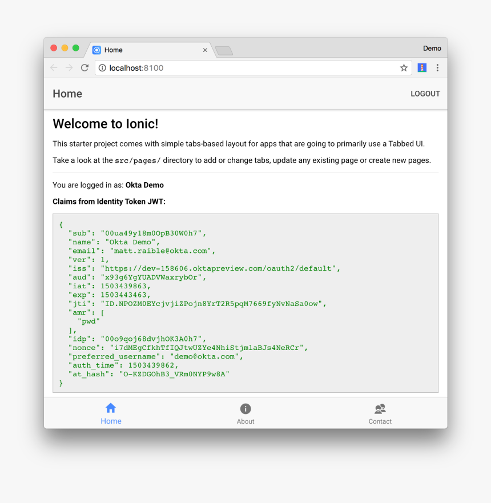Click the "matt.raible@okta.com" email value
The width and height of the screenshot is (491, 503).
[160, 251]
